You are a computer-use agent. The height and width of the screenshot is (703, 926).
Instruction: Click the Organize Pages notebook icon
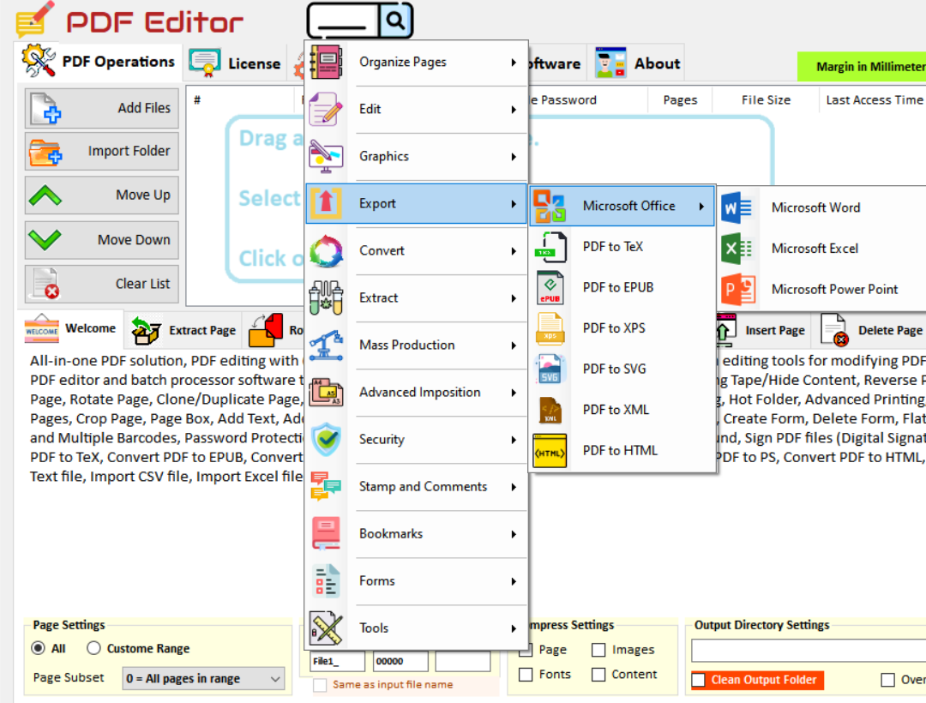326,62
